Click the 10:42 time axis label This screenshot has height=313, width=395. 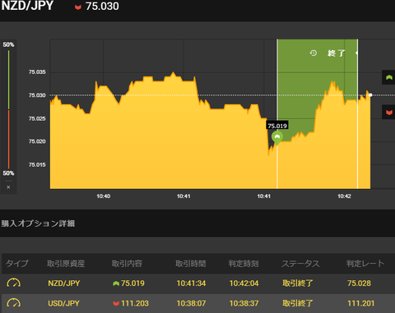[344, 196]
